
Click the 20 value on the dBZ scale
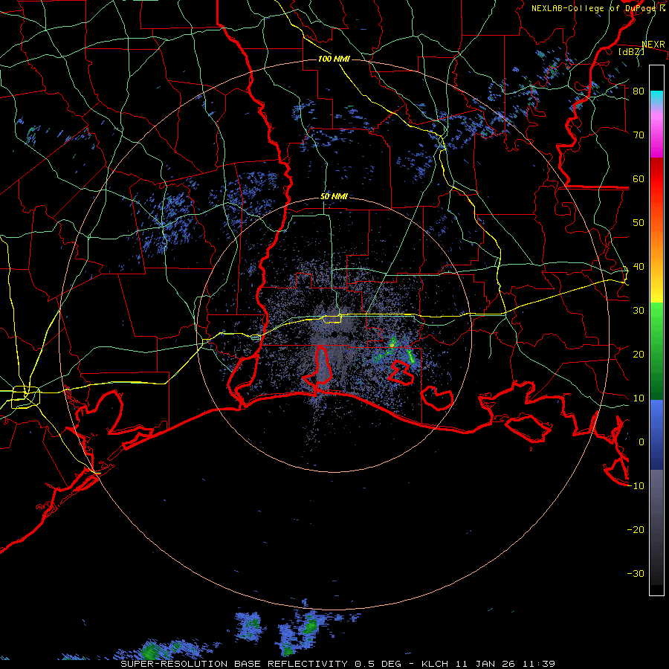(x=639, y=355)
